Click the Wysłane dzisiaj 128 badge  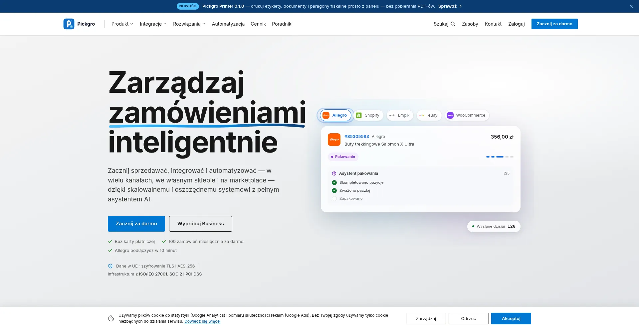tap(494, 226)
